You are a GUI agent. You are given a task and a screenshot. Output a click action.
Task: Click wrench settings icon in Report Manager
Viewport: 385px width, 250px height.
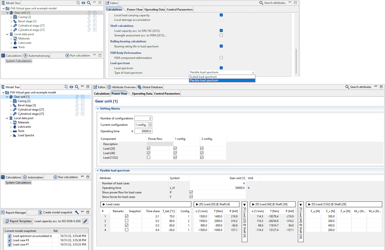77,212
